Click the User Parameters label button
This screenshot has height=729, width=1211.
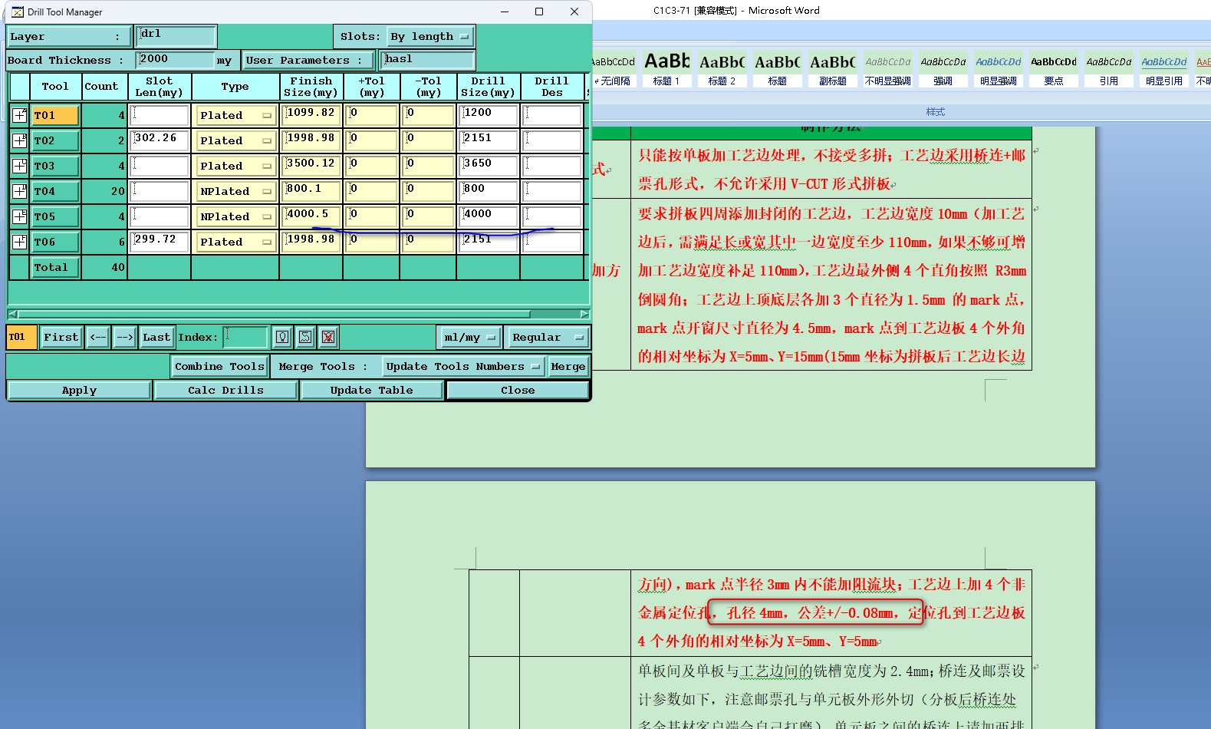[308, 60]
